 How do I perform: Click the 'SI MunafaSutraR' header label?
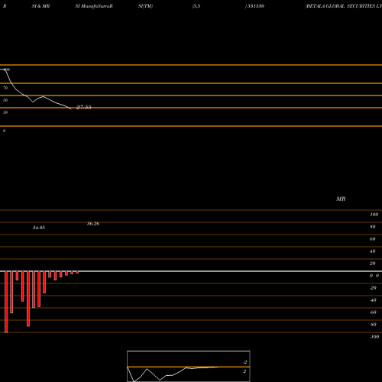[x=94, y=6]
